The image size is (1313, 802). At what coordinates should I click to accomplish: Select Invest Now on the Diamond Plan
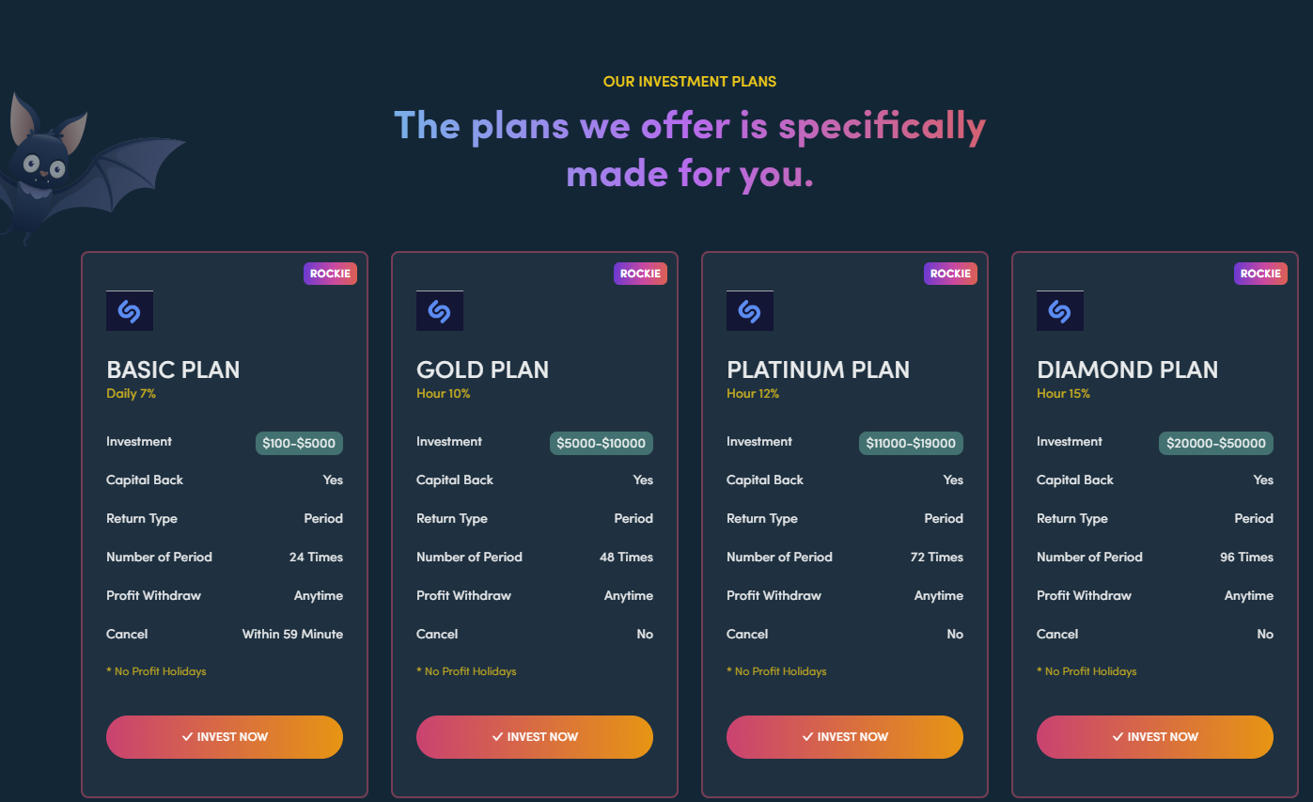[x=1154, y=737]
